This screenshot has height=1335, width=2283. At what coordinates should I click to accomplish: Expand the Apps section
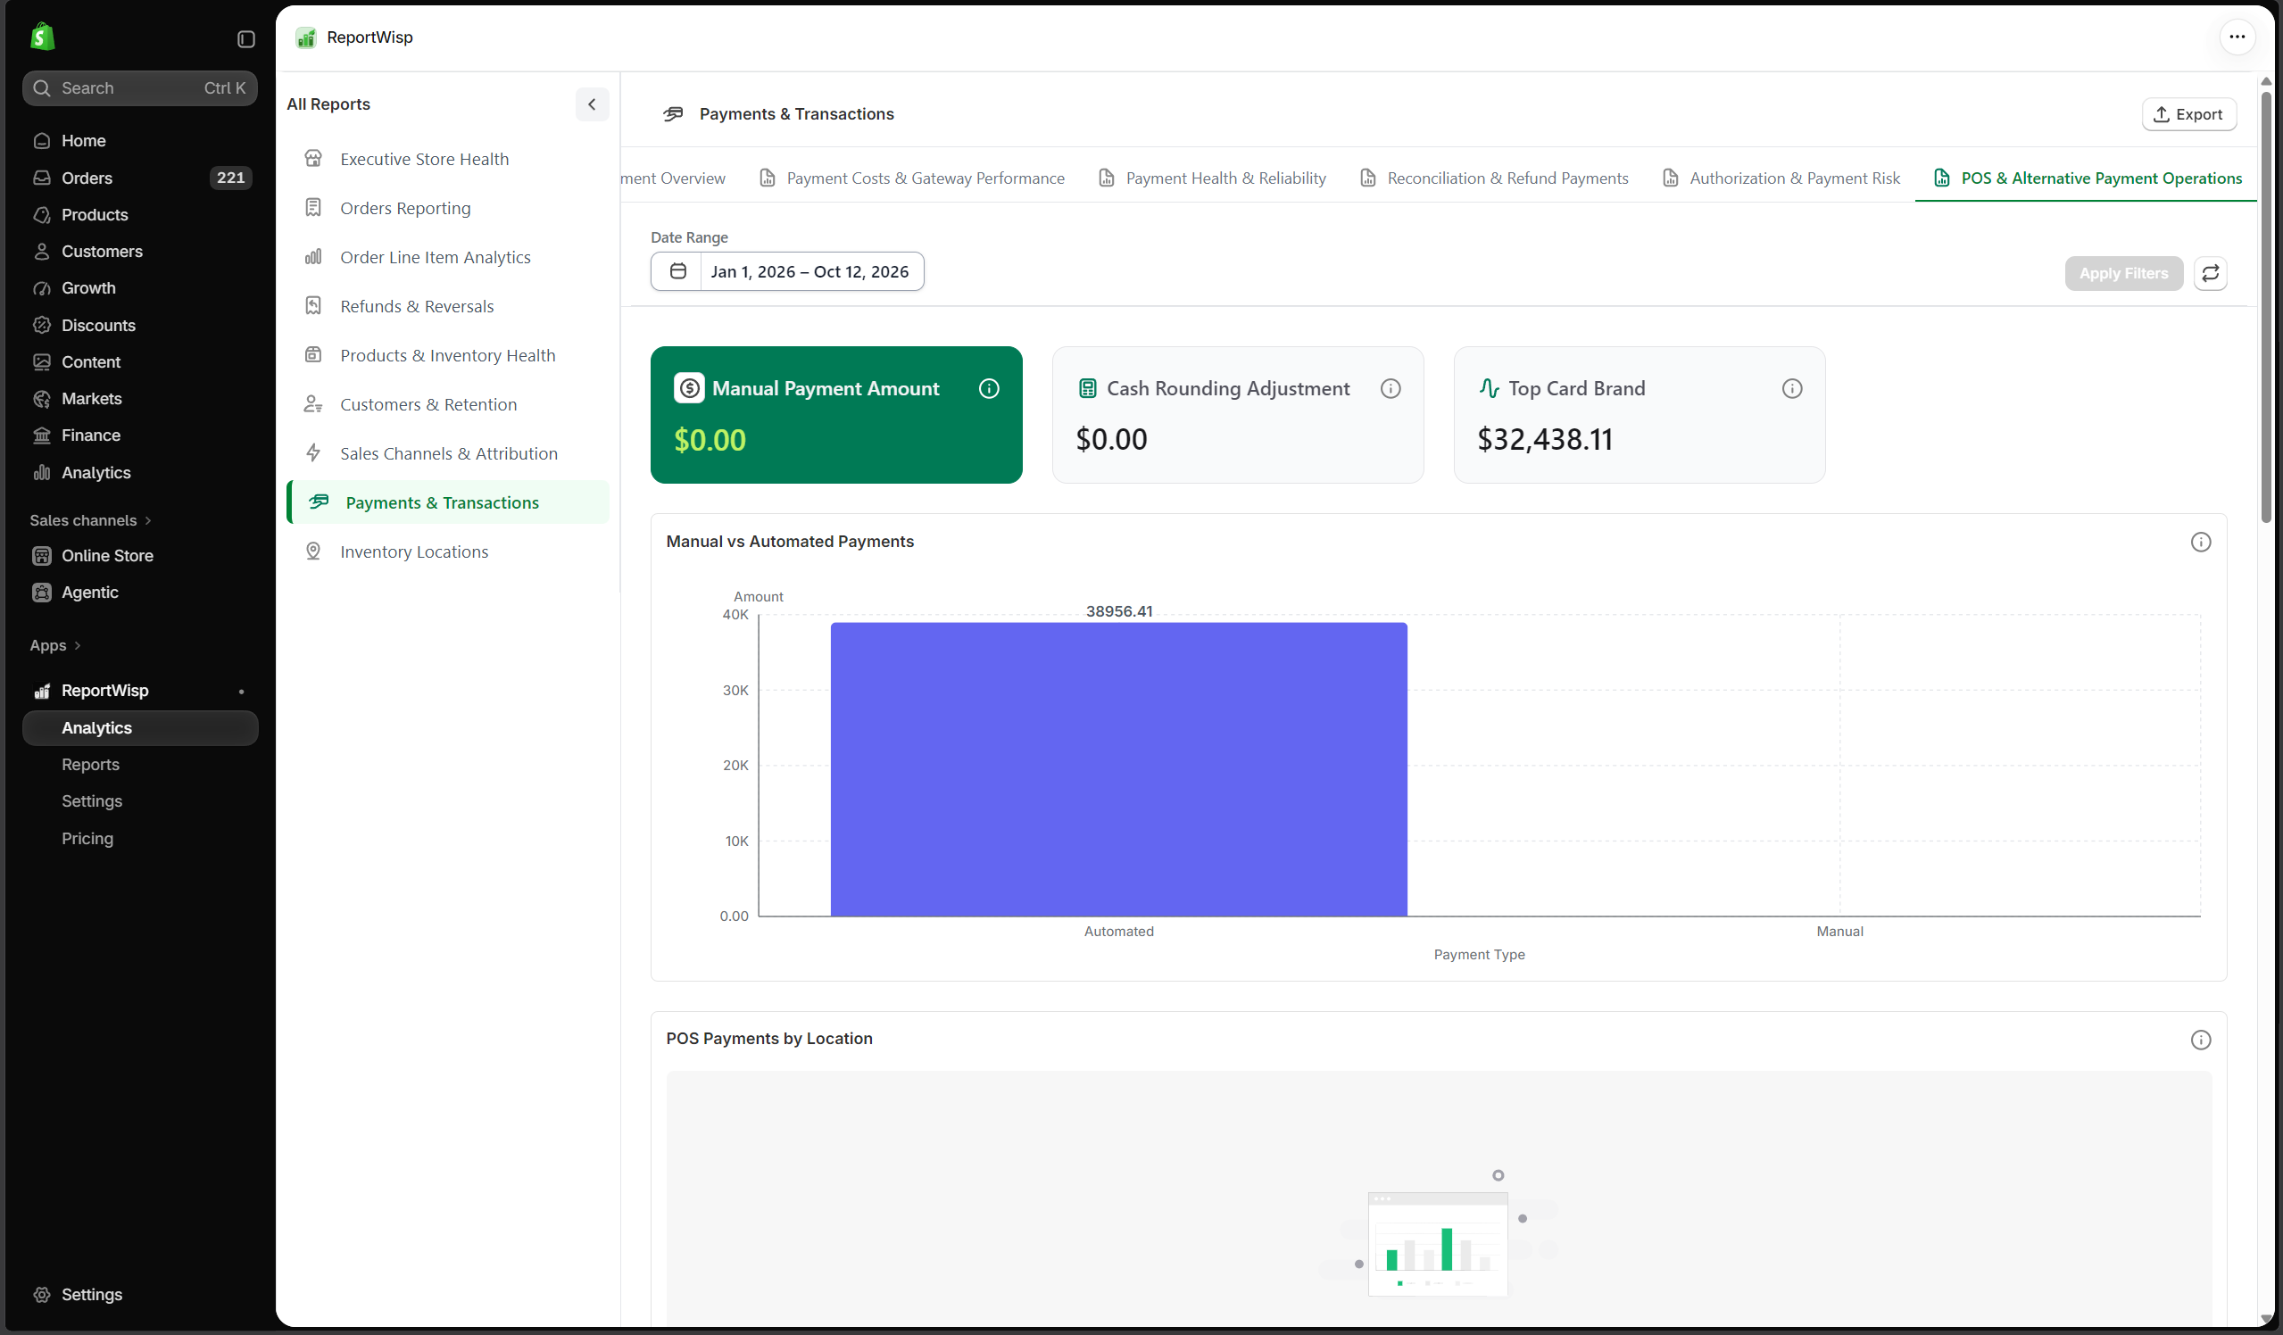coord(55,645)
